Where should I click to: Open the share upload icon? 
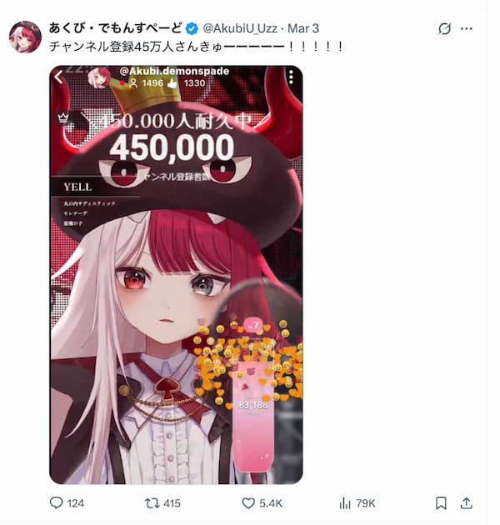(x=466, y=502)
